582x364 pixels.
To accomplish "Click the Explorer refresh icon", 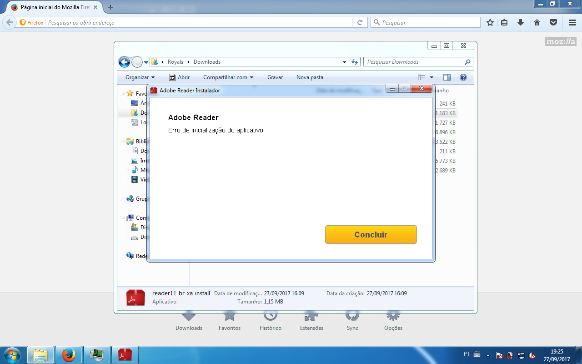I will click(x=355, y=62).
